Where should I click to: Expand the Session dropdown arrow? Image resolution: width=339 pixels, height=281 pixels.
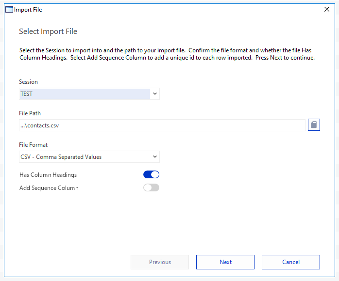pos(155,94)
